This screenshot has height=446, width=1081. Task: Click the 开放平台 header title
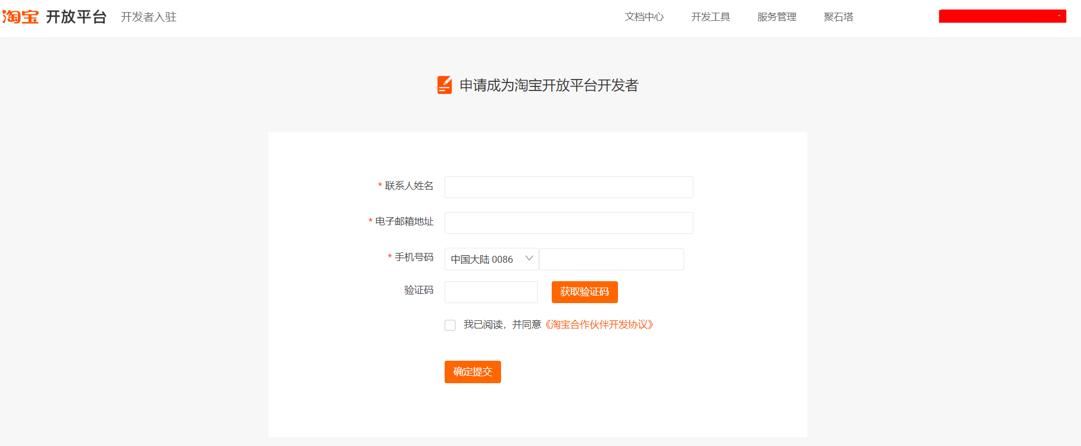click(x=77, y=17)
